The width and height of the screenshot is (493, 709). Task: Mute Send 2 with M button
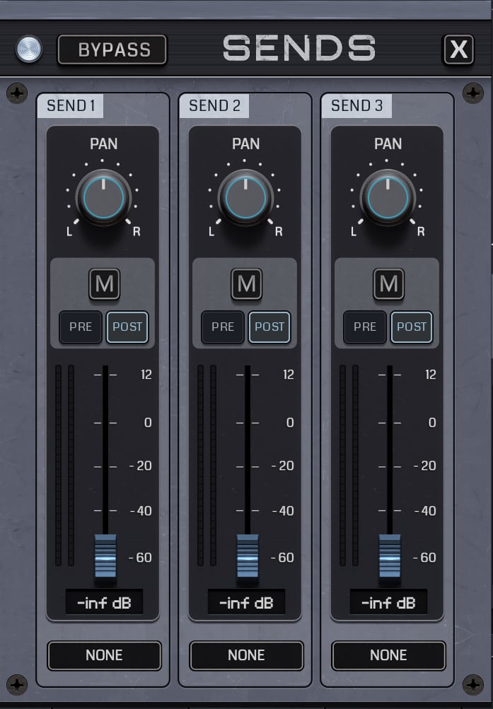[x=246, y=284]
